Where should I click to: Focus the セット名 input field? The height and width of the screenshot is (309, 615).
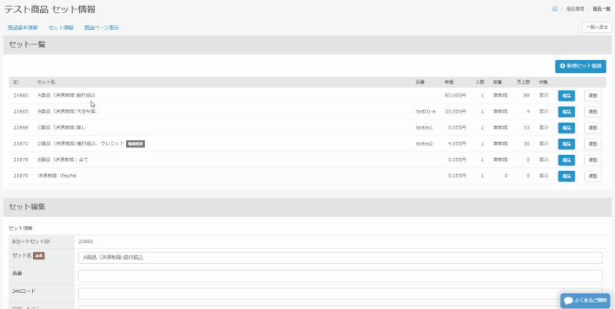(x=340, y=258)
